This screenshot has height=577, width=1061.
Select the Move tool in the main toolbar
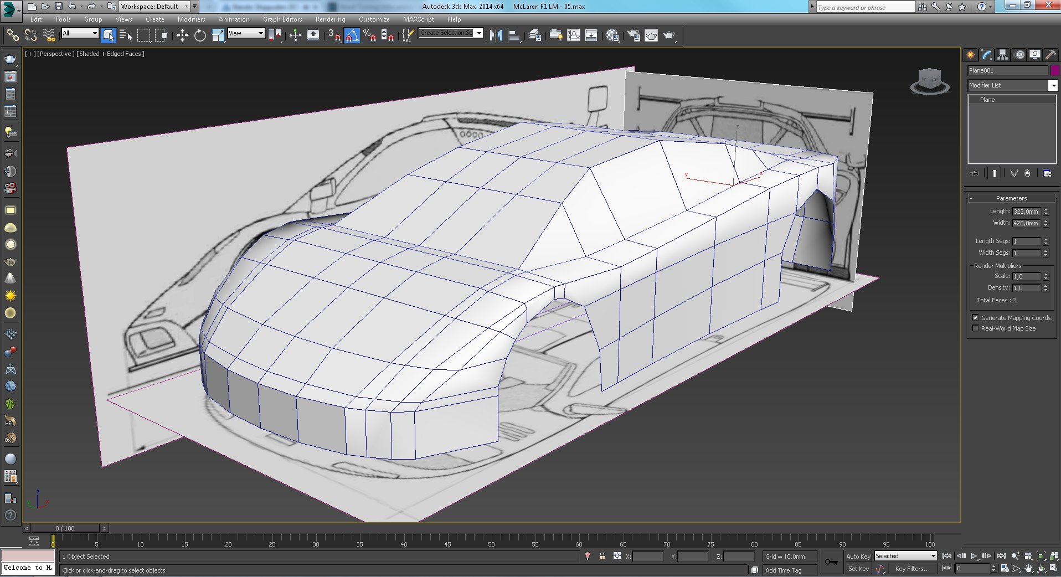182,35
